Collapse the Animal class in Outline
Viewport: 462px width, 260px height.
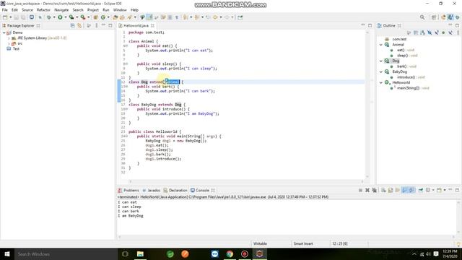(x=381, y=45)
